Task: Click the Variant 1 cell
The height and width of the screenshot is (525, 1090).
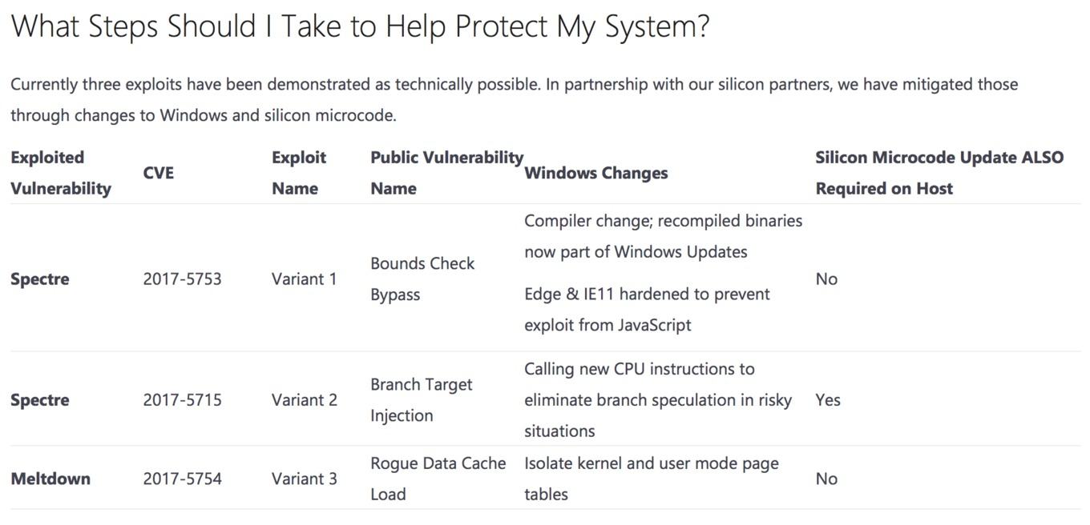Action: [x=304, y=279]
